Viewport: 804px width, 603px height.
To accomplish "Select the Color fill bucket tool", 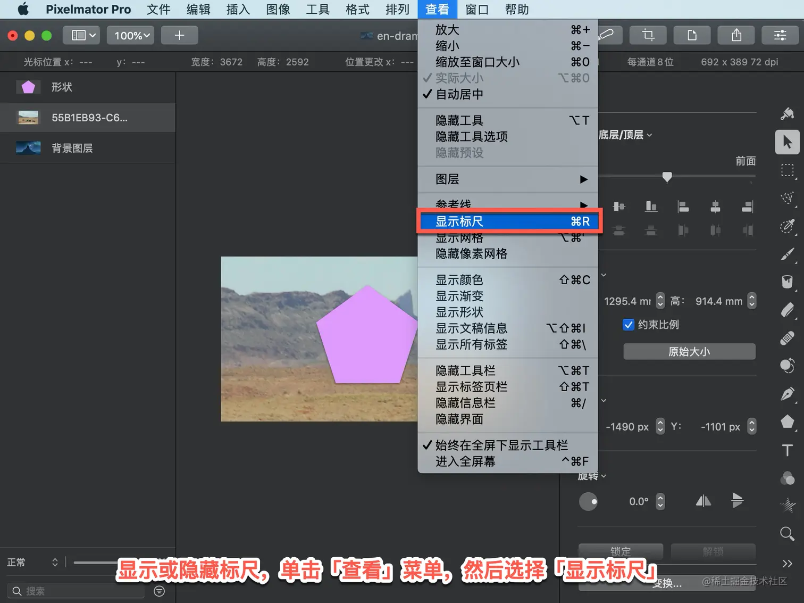I will pyautogui.click(x=788, y=282).
